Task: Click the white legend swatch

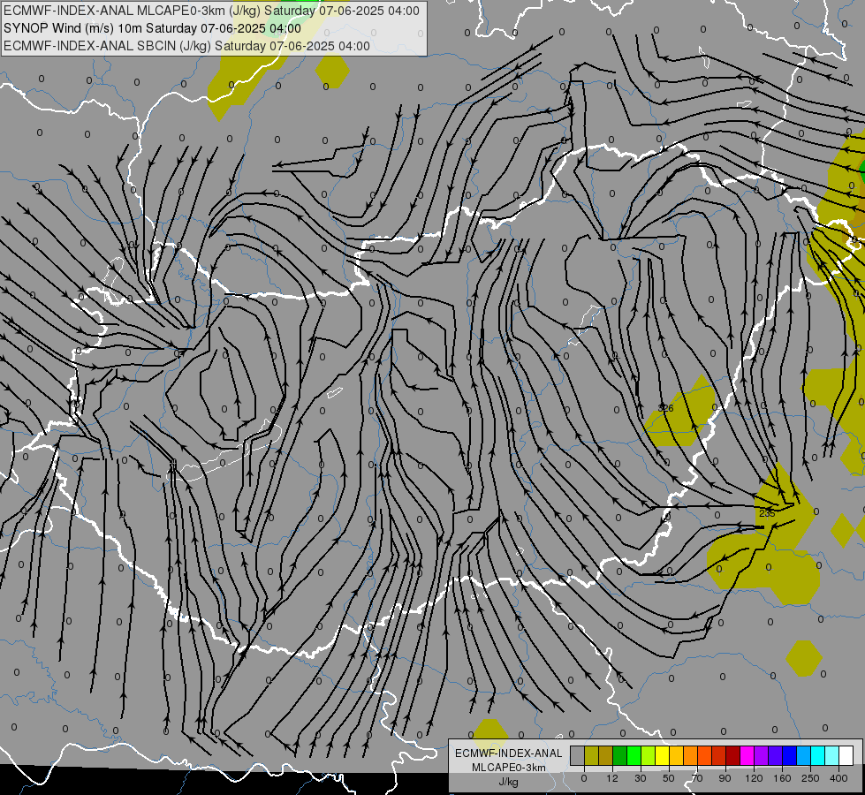Action: pyautogui.click(x=846, y=755)
